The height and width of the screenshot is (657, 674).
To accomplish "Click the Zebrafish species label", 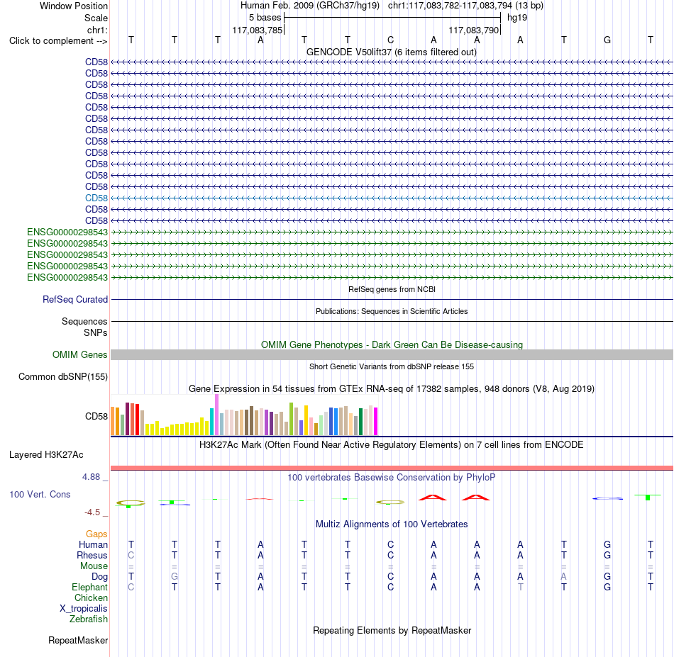I will 89,619.
